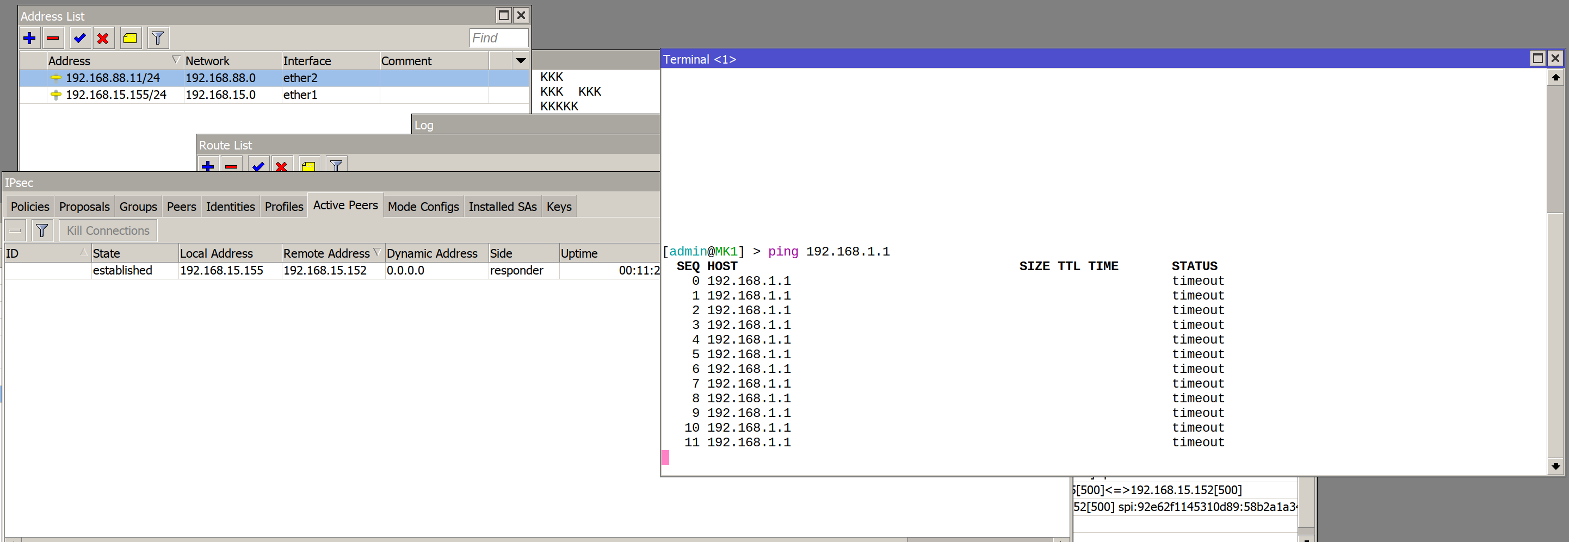The width and height of the screenshot is (1569, 542).
Task: Open the Installed SAs tab in IPsec
Action: coord(503,207)
